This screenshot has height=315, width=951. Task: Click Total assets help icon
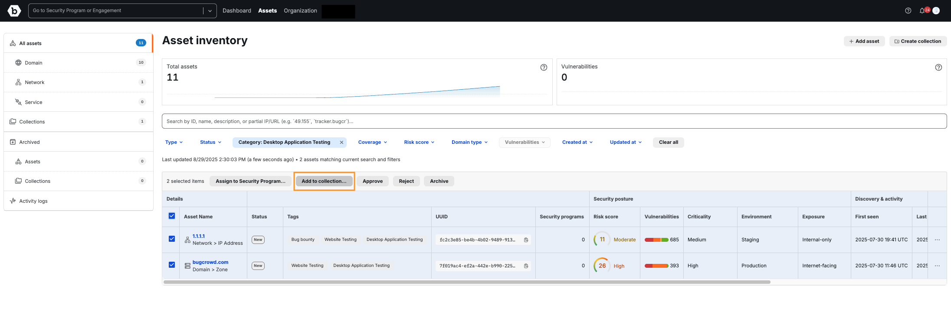pyautogui.click(x=544, y=68)
